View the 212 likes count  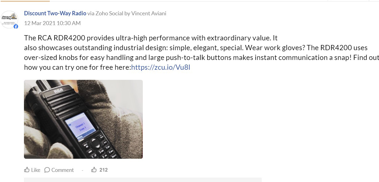click(104, 170)
